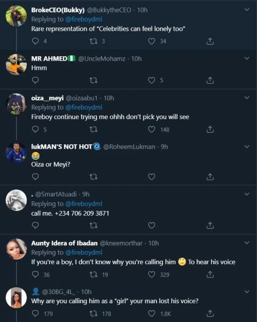The width and height of the screenshot is (257, 322).
Task: Like the @30BG_4L_ tweet with 1.8K likes
Action: click(151, 313)
